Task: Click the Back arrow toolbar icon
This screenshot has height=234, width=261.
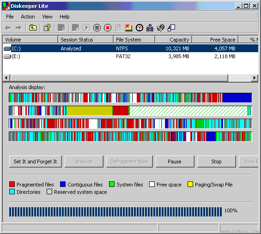Action: coord(8,28)
